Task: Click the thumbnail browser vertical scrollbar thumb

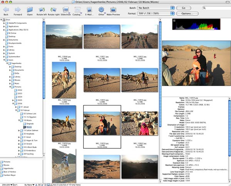Action: (x=160, y=74)
